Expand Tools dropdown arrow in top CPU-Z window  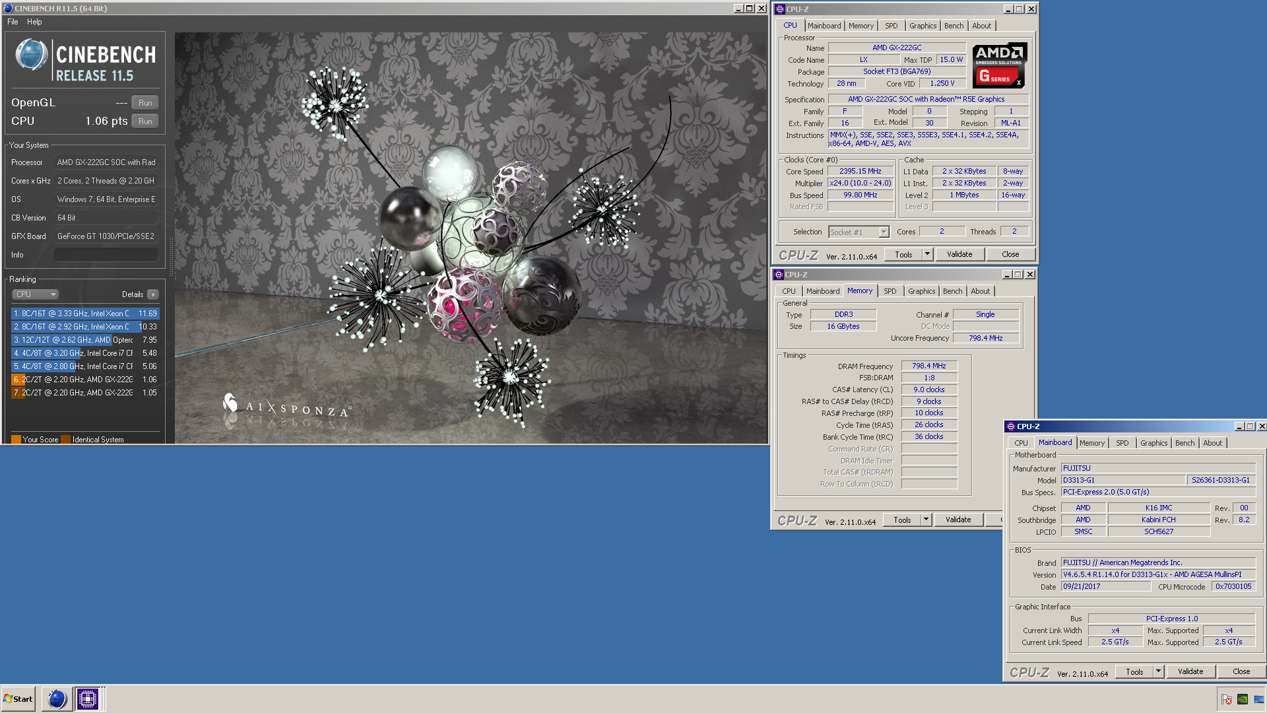pyautogui.click(x=927, y=255)
